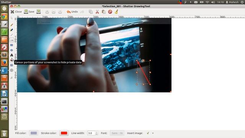Click the third zoom icon in the toolbar

60,12
